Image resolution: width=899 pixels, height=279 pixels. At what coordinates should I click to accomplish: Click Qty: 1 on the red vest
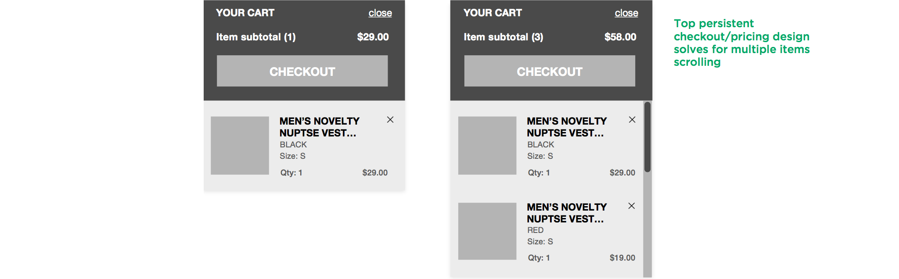pos(539,258)
